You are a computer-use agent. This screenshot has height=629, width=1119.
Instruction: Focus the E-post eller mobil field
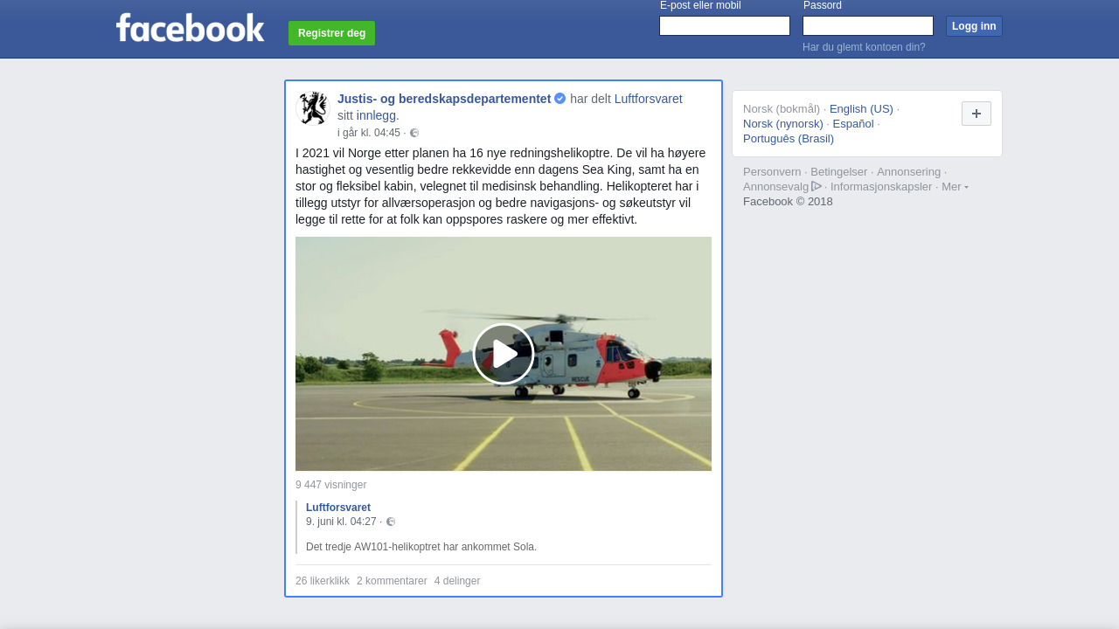click(x=725, y=26)
